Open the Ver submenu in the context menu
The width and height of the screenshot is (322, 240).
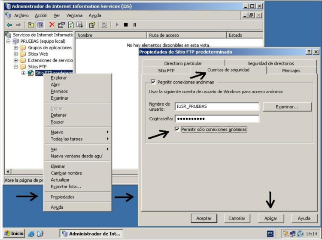[x=78, y=149]
